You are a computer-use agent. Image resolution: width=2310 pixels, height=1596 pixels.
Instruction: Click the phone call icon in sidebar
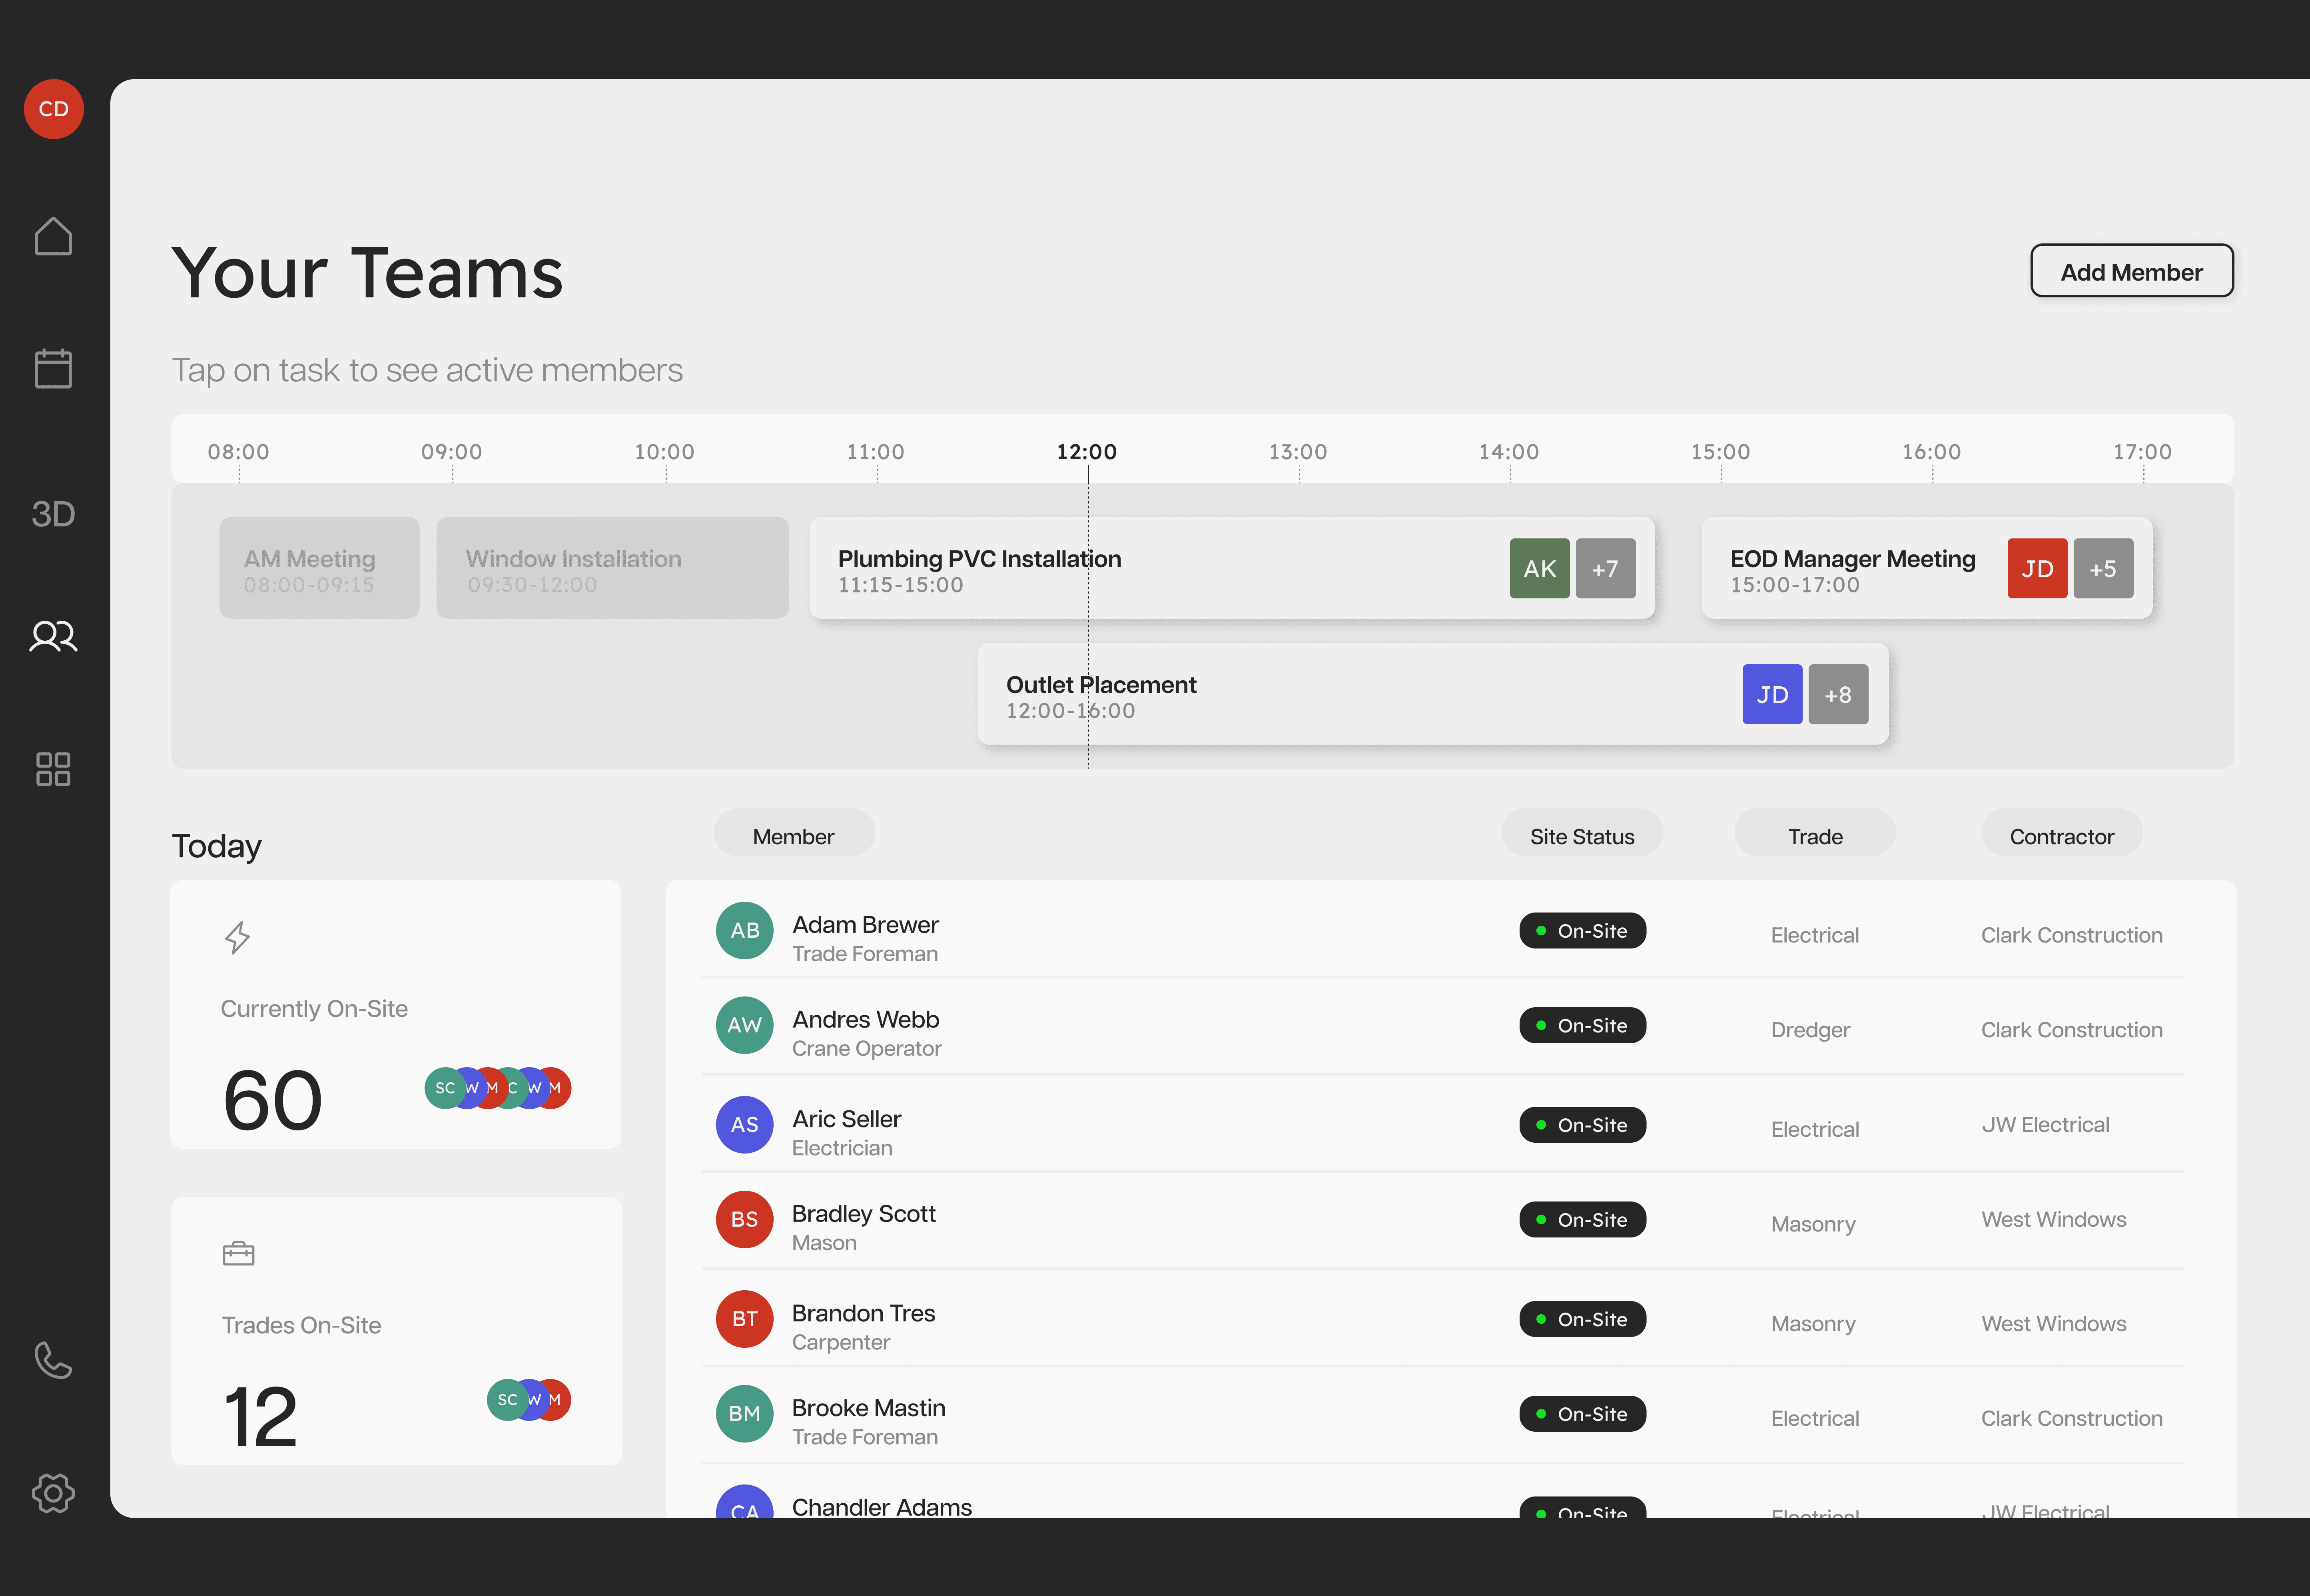pyautogui.click(x=53, y=1360)
